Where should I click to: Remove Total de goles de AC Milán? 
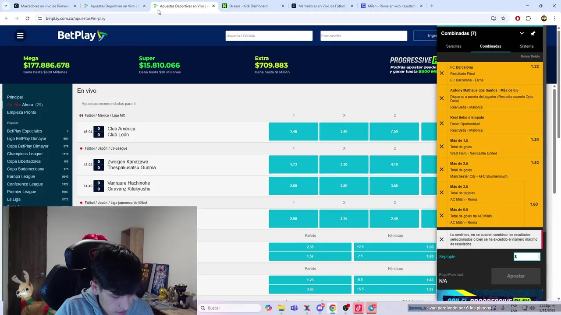441,216
